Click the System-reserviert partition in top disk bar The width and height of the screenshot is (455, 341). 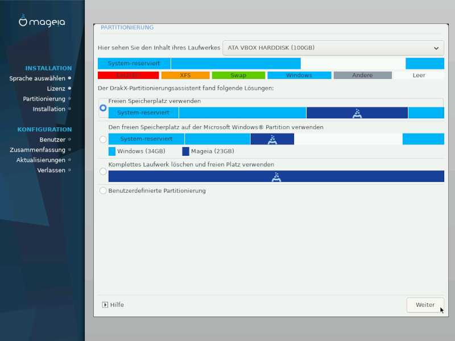134,63
